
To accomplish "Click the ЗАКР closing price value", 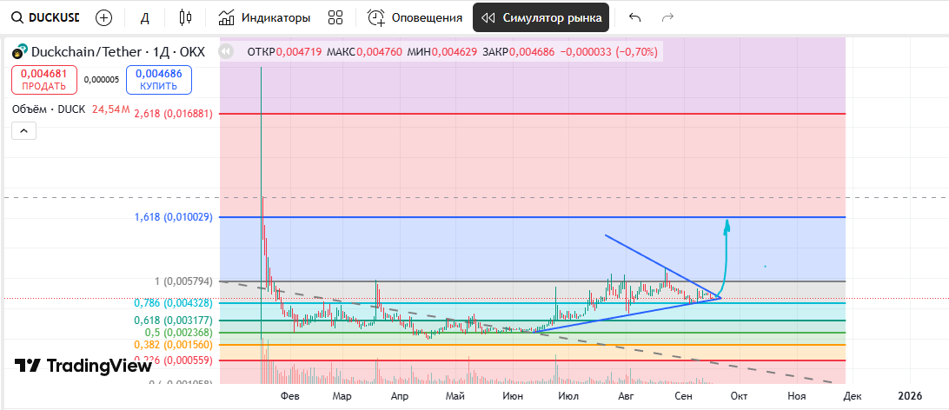I will tap(534, 52).
